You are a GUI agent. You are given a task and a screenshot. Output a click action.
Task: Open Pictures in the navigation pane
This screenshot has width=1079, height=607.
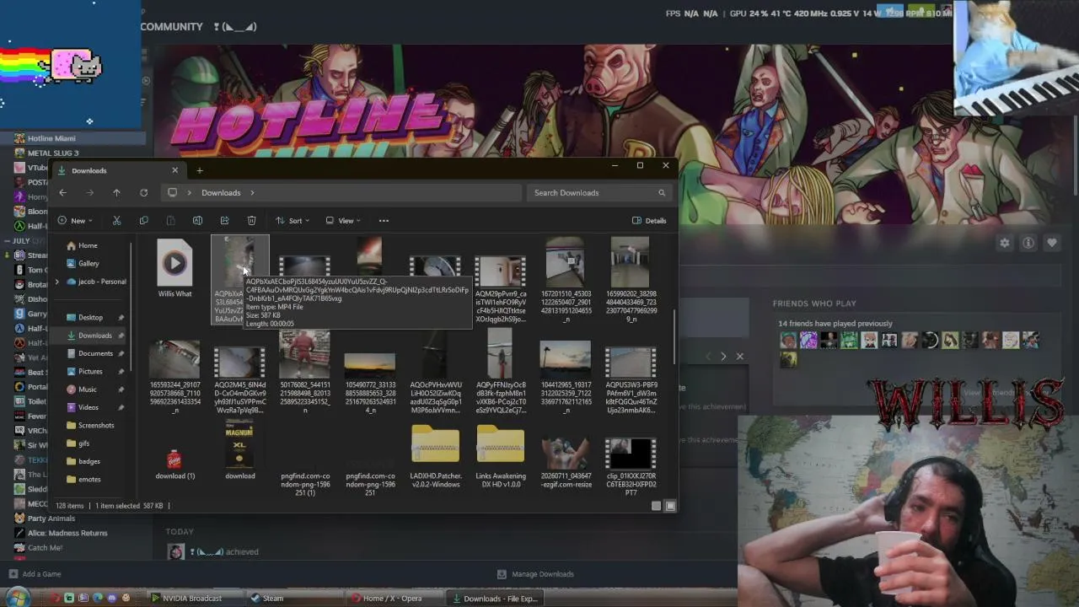click(91, 372)
